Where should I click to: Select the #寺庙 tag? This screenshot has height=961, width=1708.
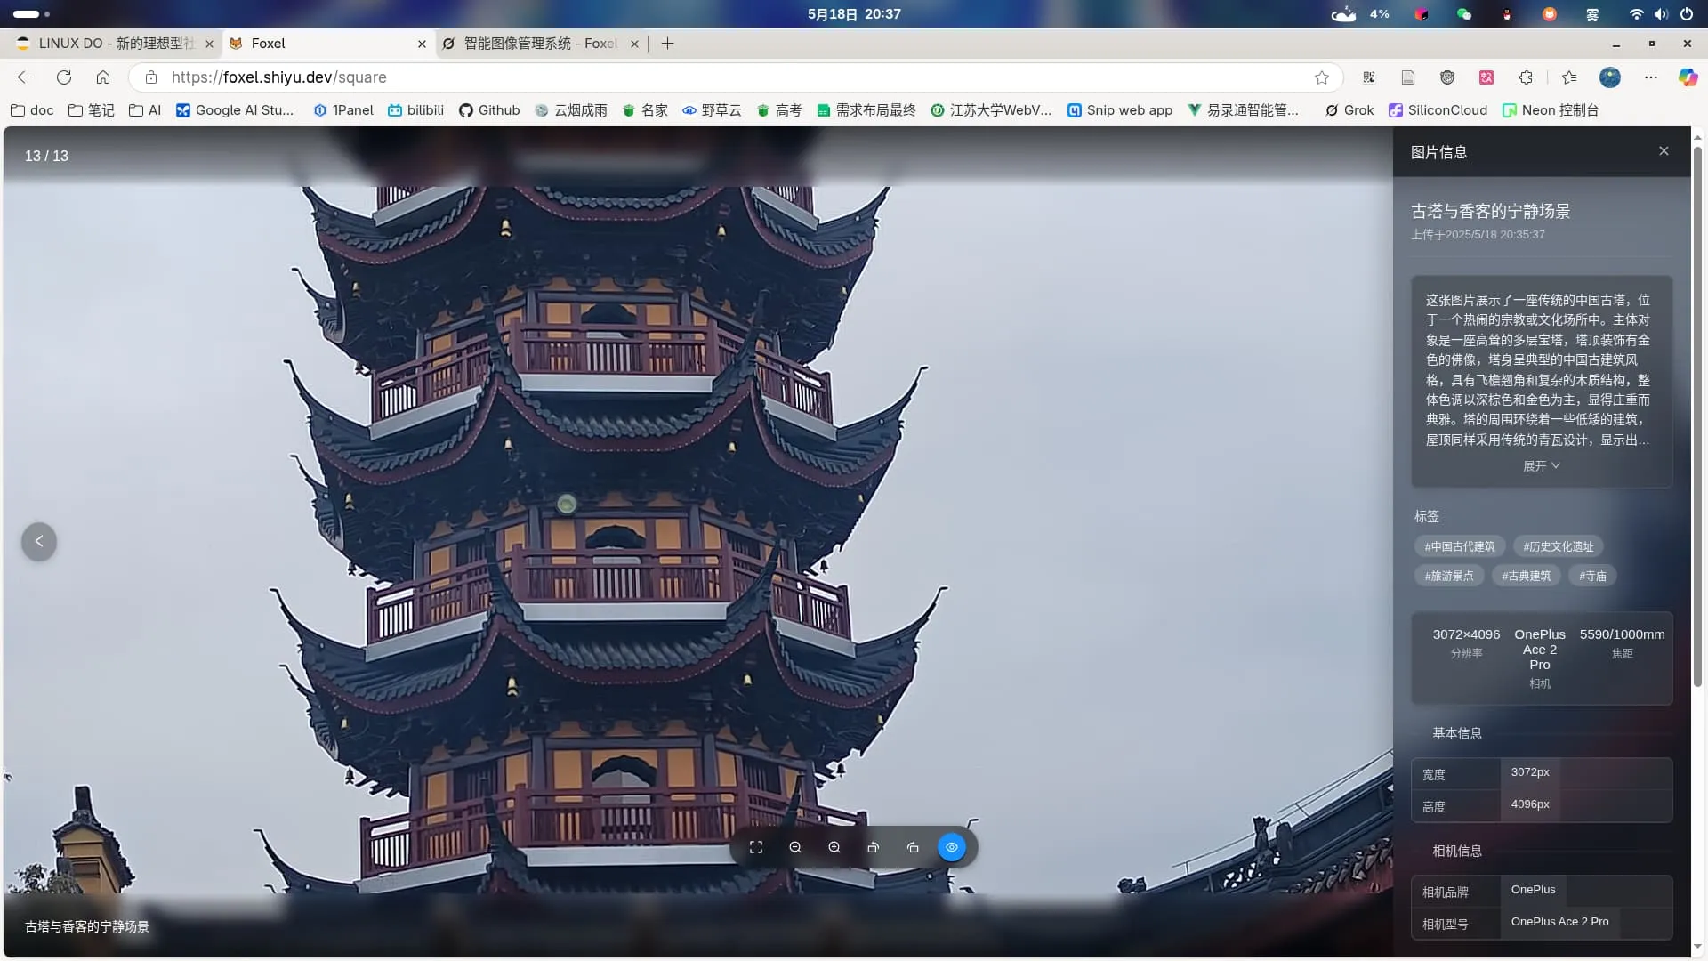1592,576
